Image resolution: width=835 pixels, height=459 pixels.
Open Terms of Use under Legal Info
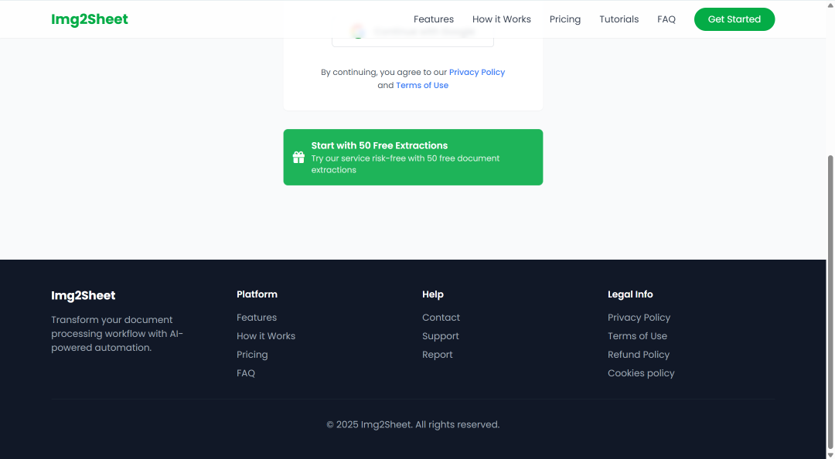(x=637, y=336)
